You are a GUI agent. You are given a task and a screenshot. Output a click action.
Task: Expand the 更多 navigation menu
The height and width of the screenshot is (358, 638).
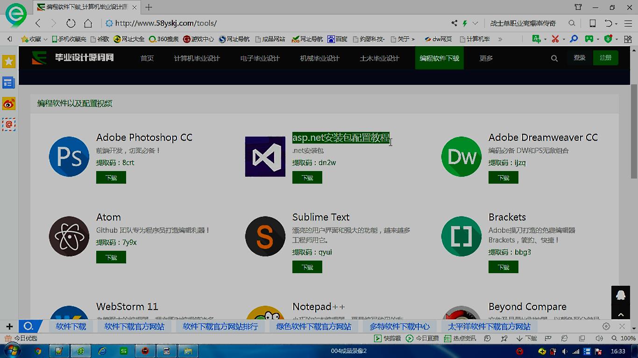486,58
